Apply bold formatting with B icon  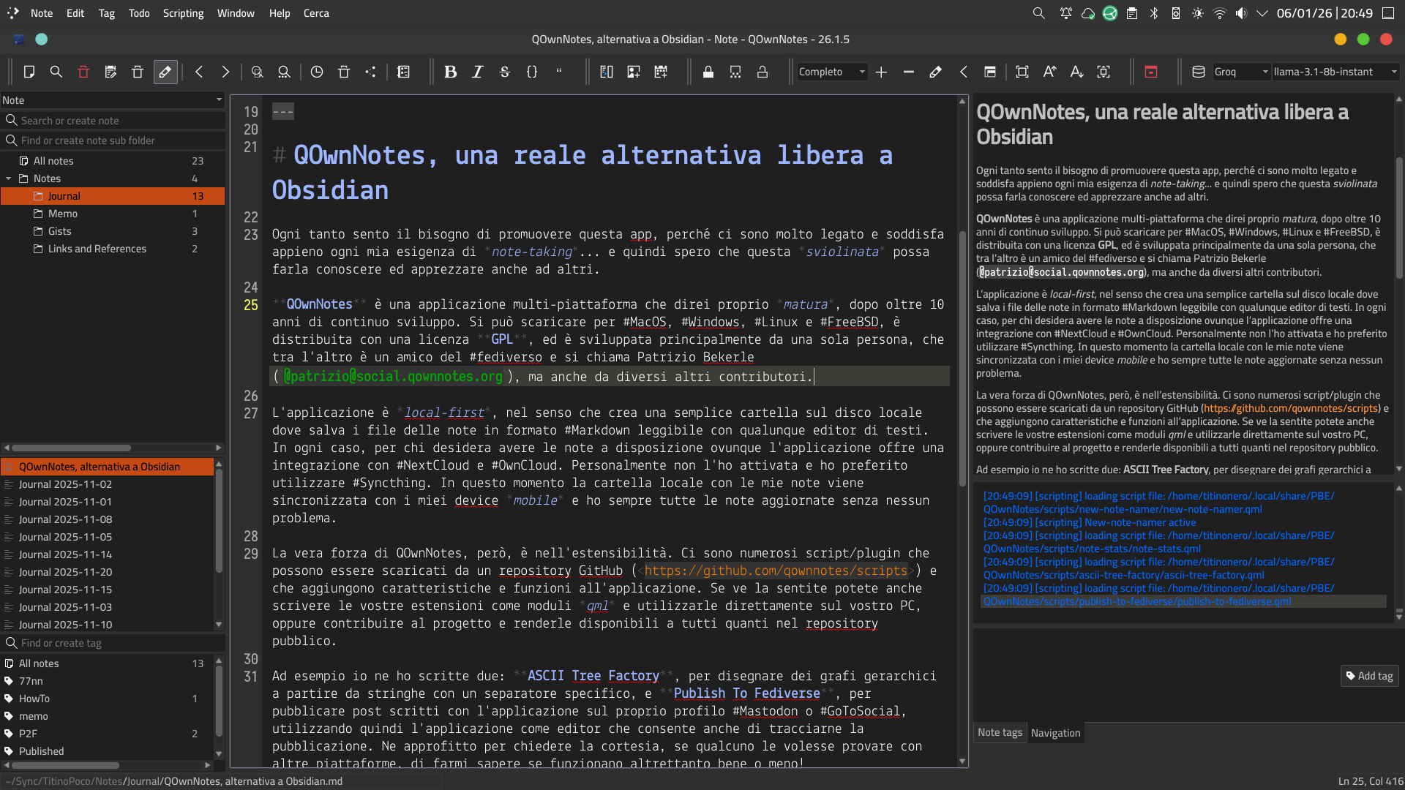point(451,72)
